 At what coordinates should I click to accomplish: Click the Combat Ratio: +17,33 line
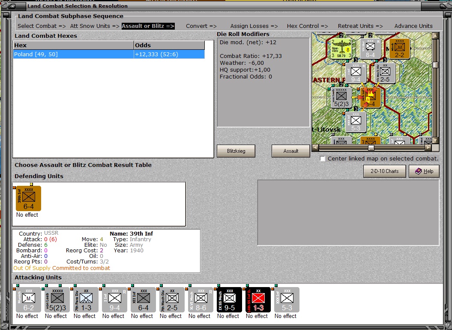point(251,56)
